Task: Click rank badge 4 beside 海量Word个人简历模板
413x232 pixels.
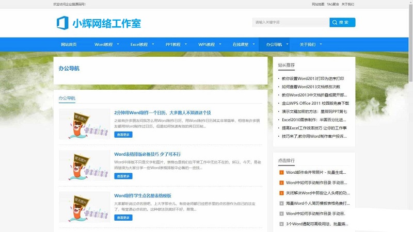Action: [281, 203]
